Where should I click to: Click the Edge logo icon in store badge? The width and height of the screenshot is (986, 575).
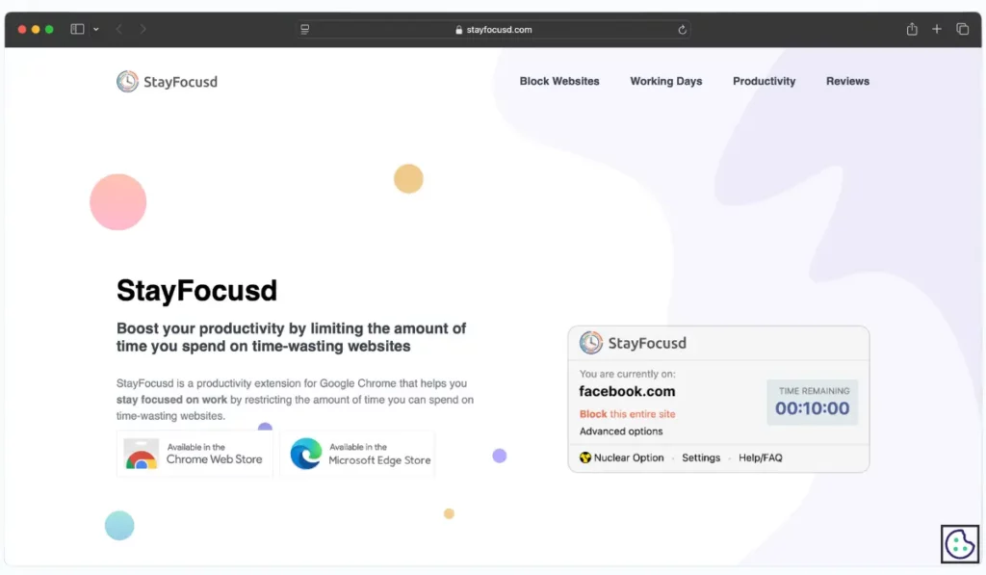[306, 454]
